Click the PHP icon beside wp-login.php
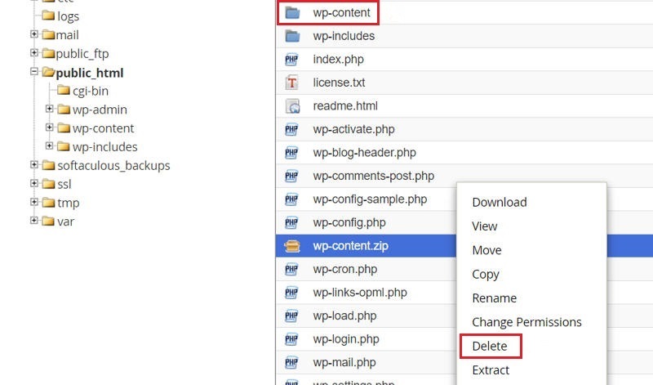This screenshot has height=385, width=653. [x=291, y=339]
